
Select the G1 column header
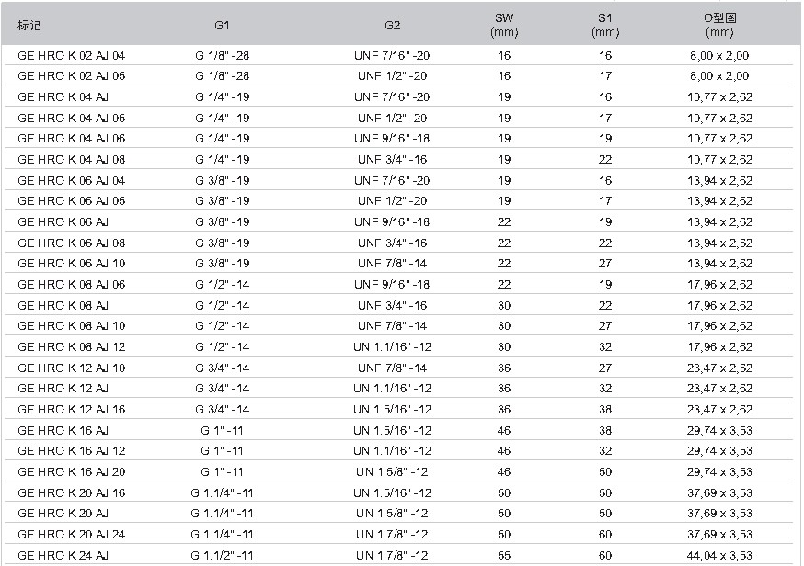click(x=222, y=25)
